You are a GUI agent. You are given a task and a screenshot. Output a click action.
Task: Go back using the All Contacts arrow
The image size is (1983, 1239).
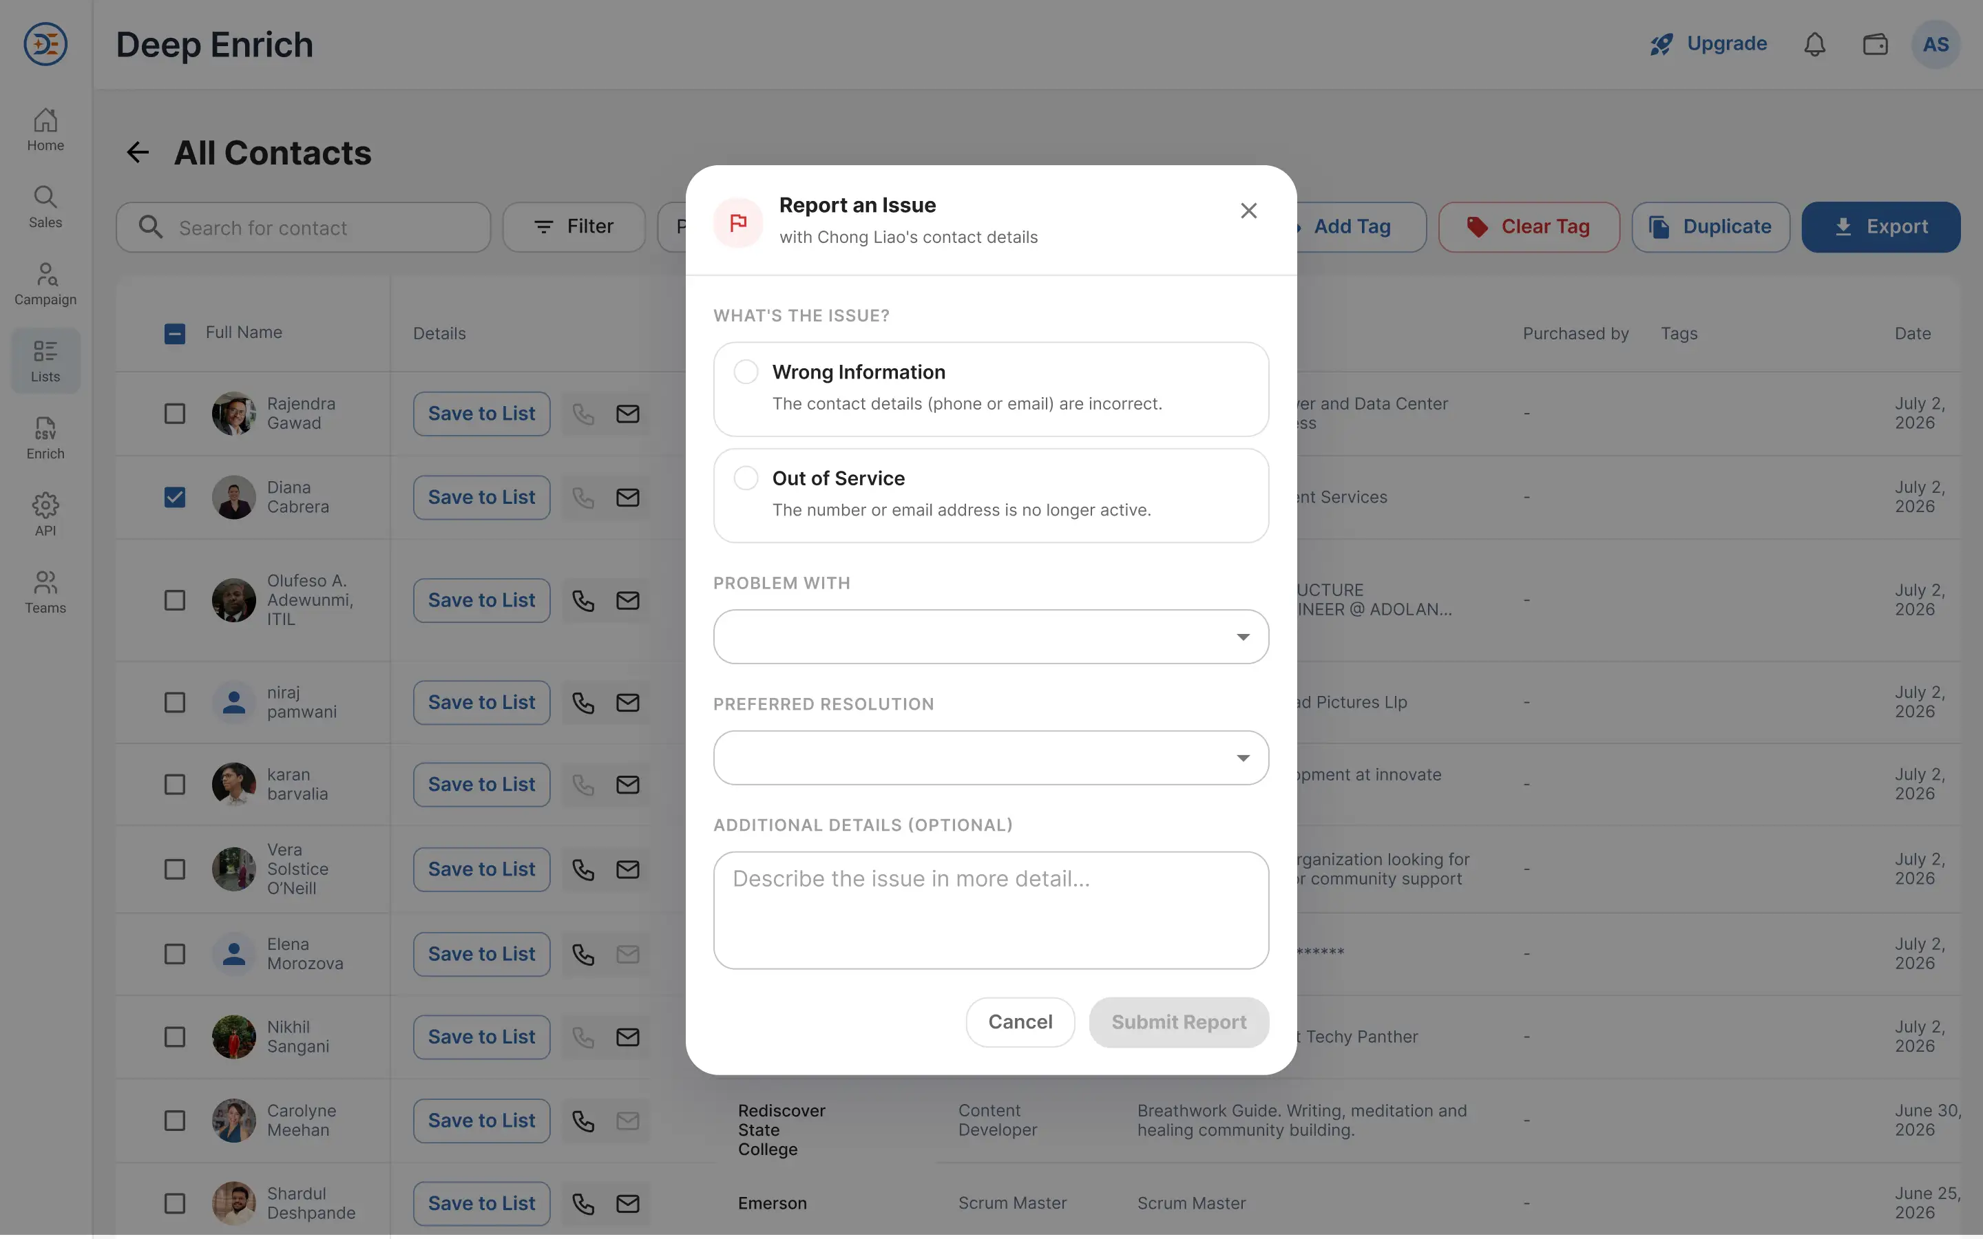coord(138,152)
